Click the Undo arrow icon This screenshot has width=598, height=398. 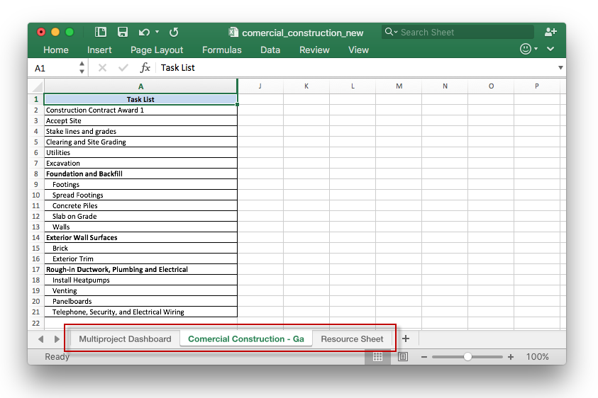click(144, 32)
